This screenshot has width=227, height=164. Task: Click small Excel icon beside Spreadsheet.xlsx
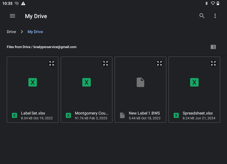176,115
